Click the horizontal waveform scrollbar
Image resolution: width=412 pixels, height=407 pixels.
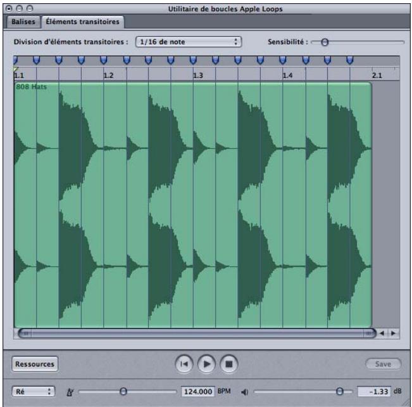[x=197, y=333]
